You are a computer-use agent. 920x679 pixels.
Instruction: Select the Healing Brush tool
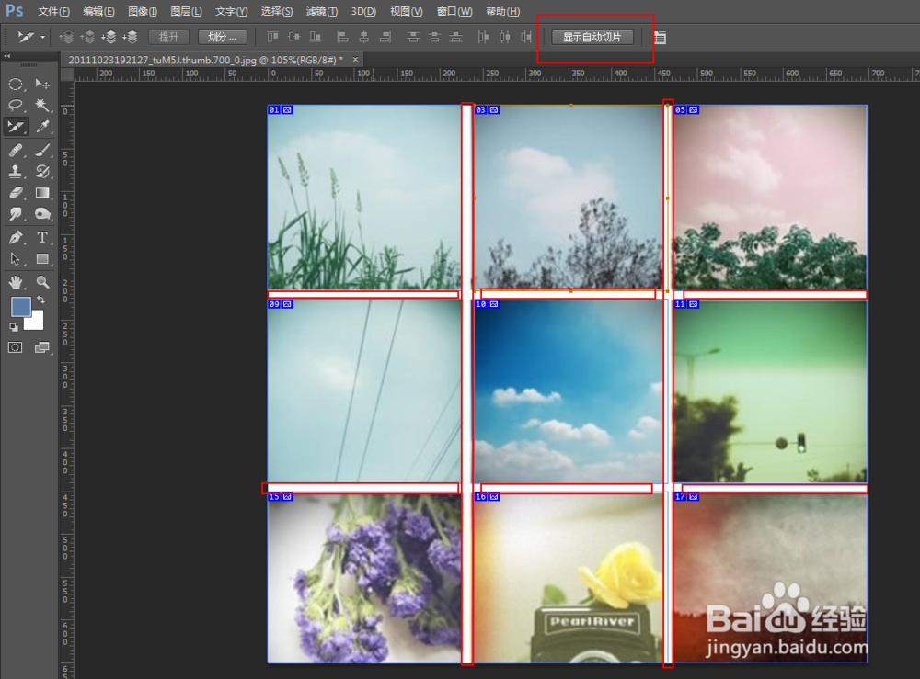[x=16, y=151]
